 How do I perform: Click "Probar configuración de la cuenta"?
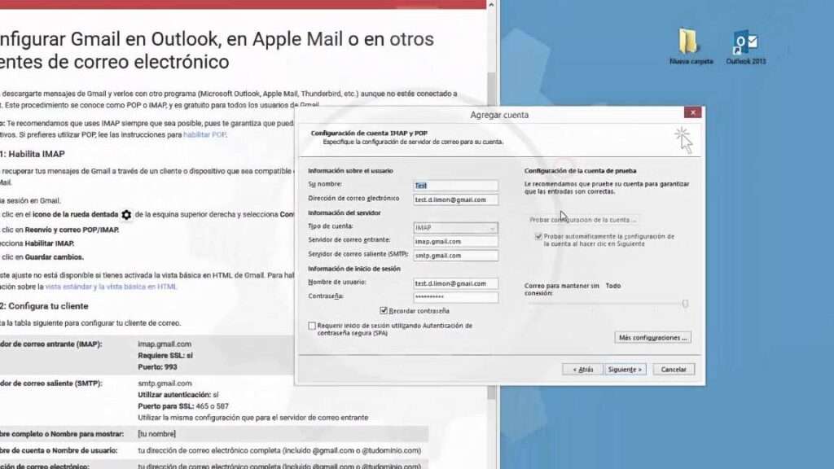click(x=583, y=219)
